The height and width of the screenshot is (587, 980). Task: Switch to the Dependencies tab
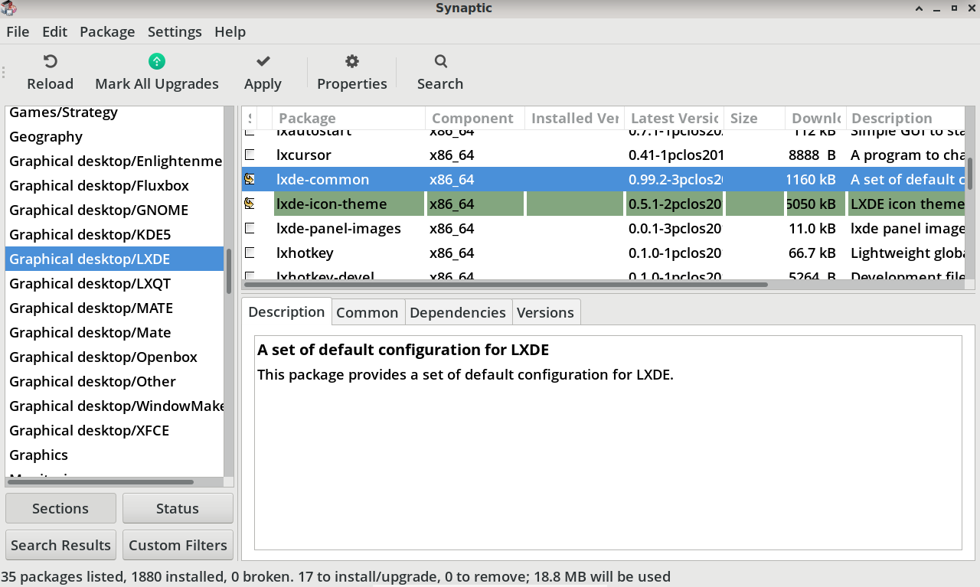(458, 312)
